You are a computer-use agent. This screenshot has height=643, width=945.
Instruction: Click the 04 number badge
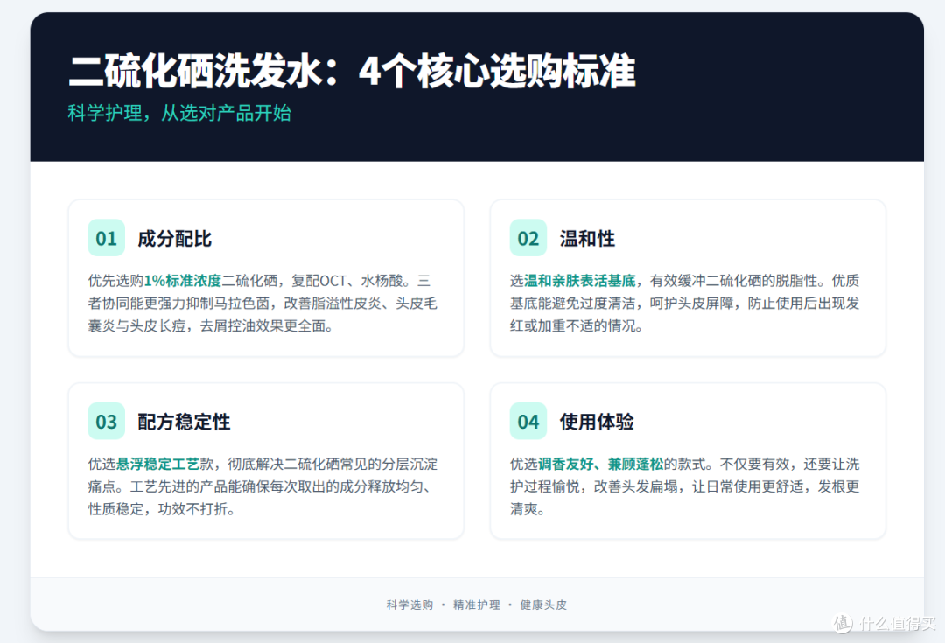(x=528, y=422)
